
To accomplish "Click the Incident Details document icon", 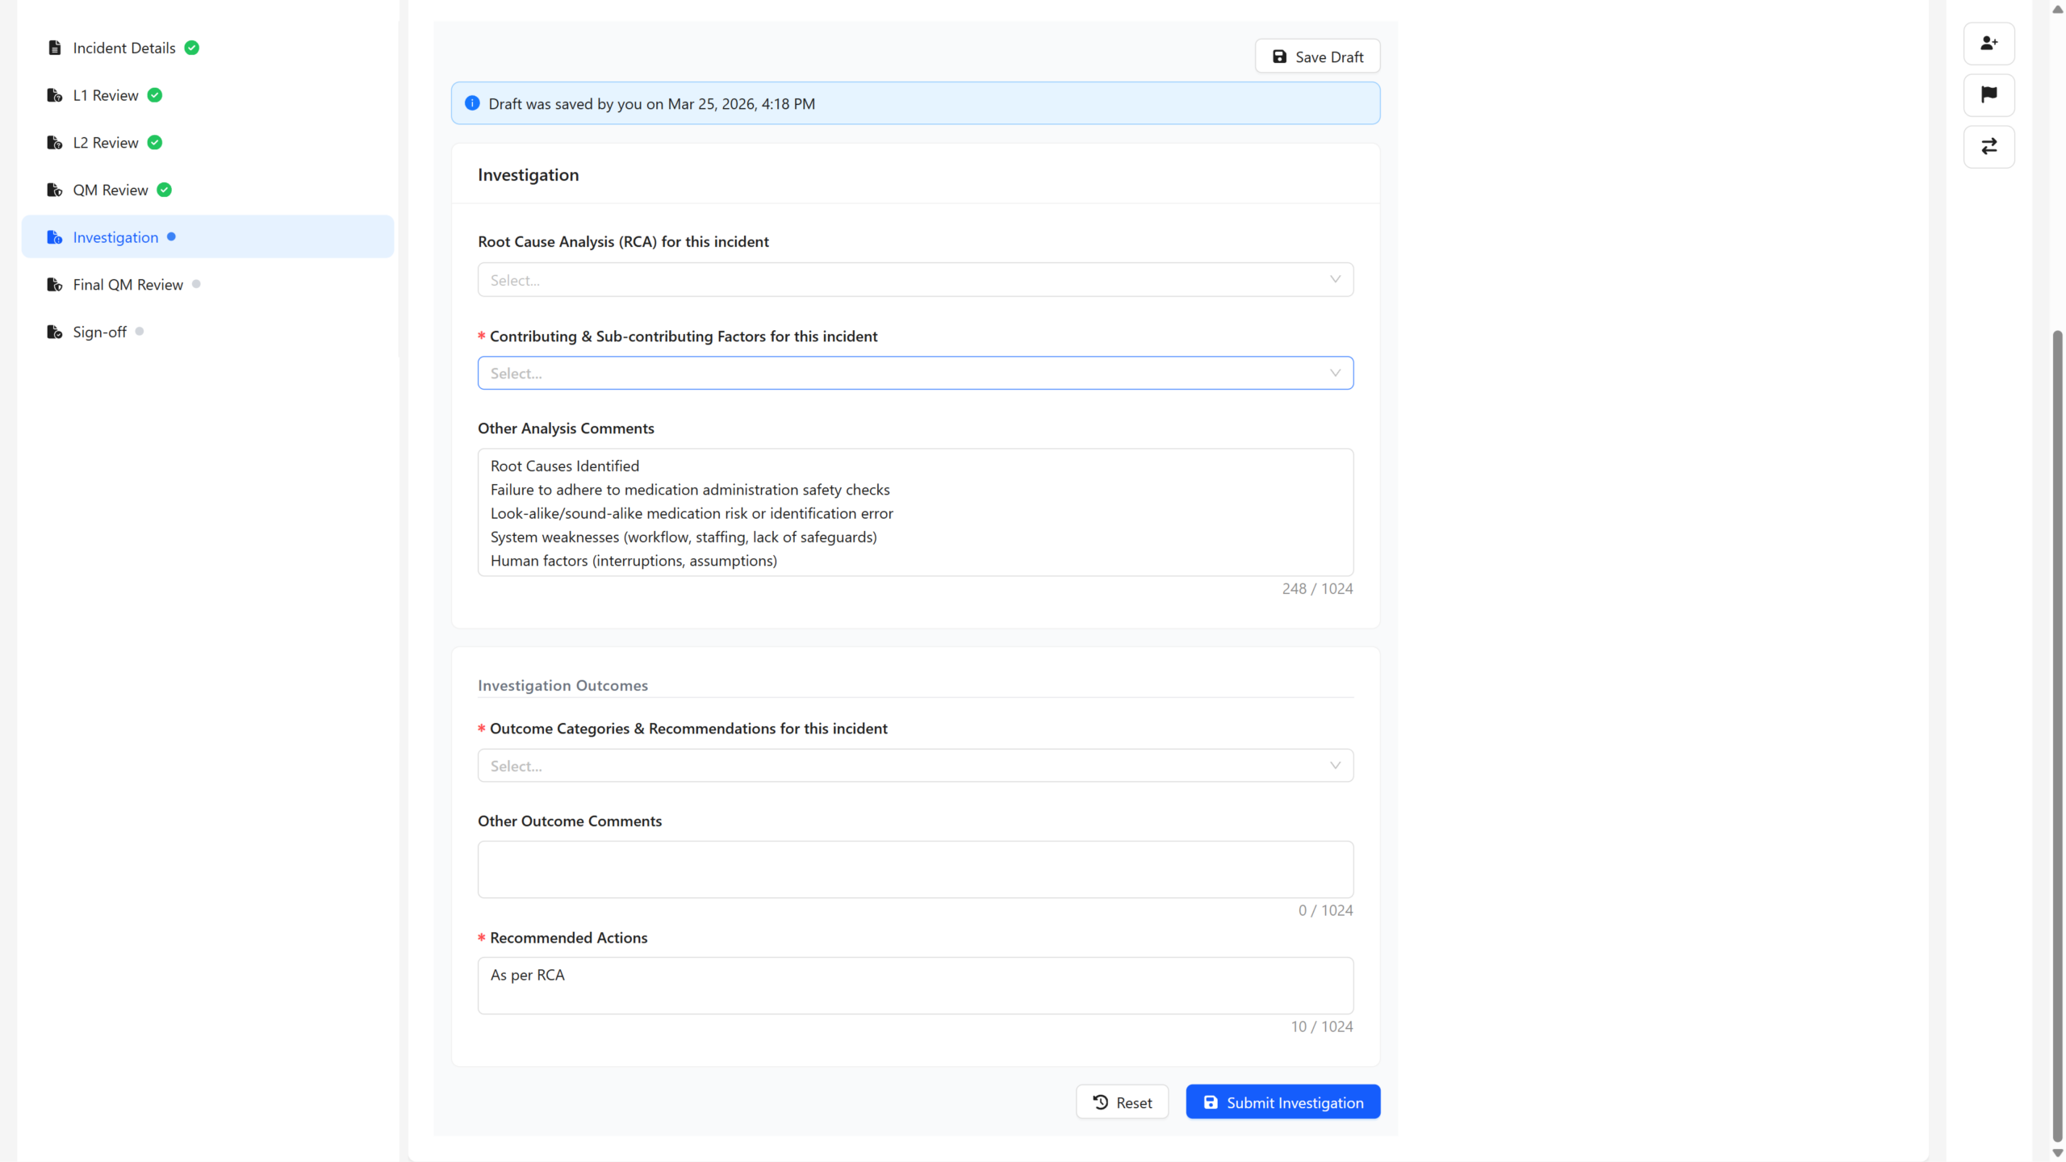I will (x=54, y=48).
